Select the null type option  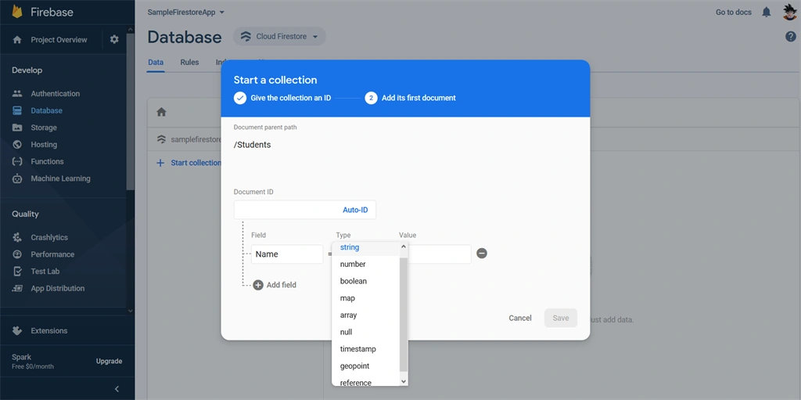(x=366, y=332)
